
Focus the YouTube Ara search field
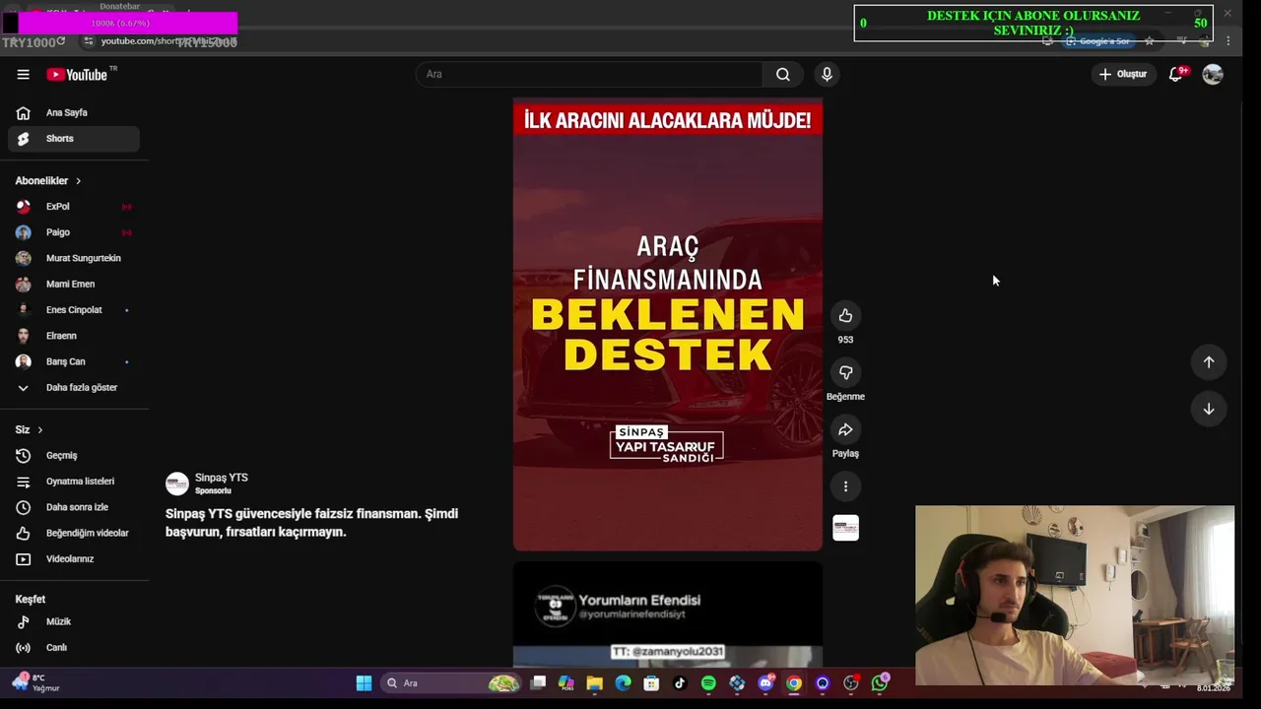click(589, 74)
